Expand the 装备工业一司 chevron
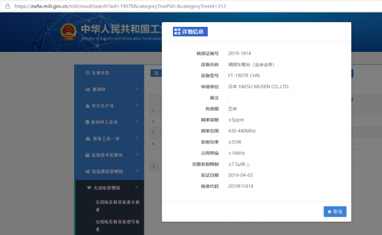This screenshot has width=382, height=235. point(137,138)
